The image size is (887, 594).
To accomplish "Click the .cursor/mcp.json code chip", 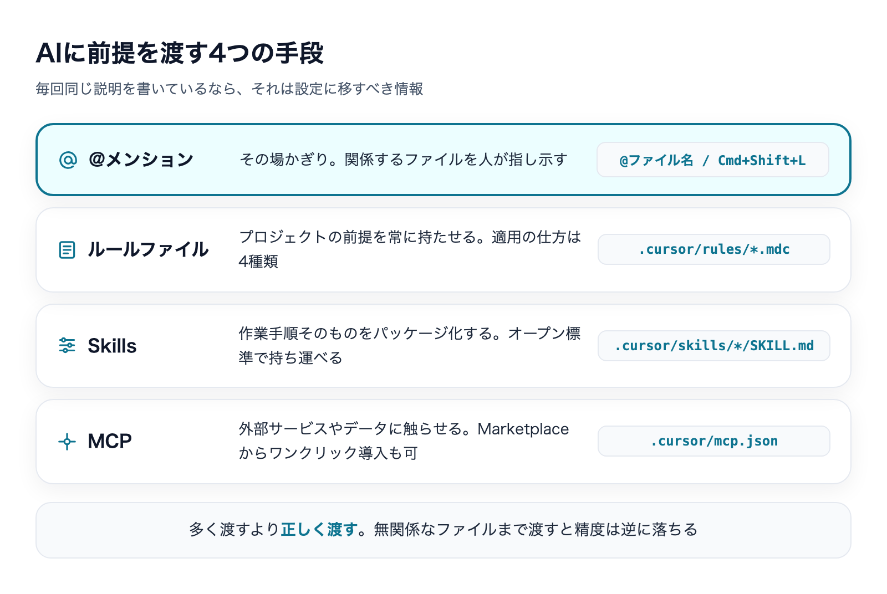I will [x=714, y=441].
